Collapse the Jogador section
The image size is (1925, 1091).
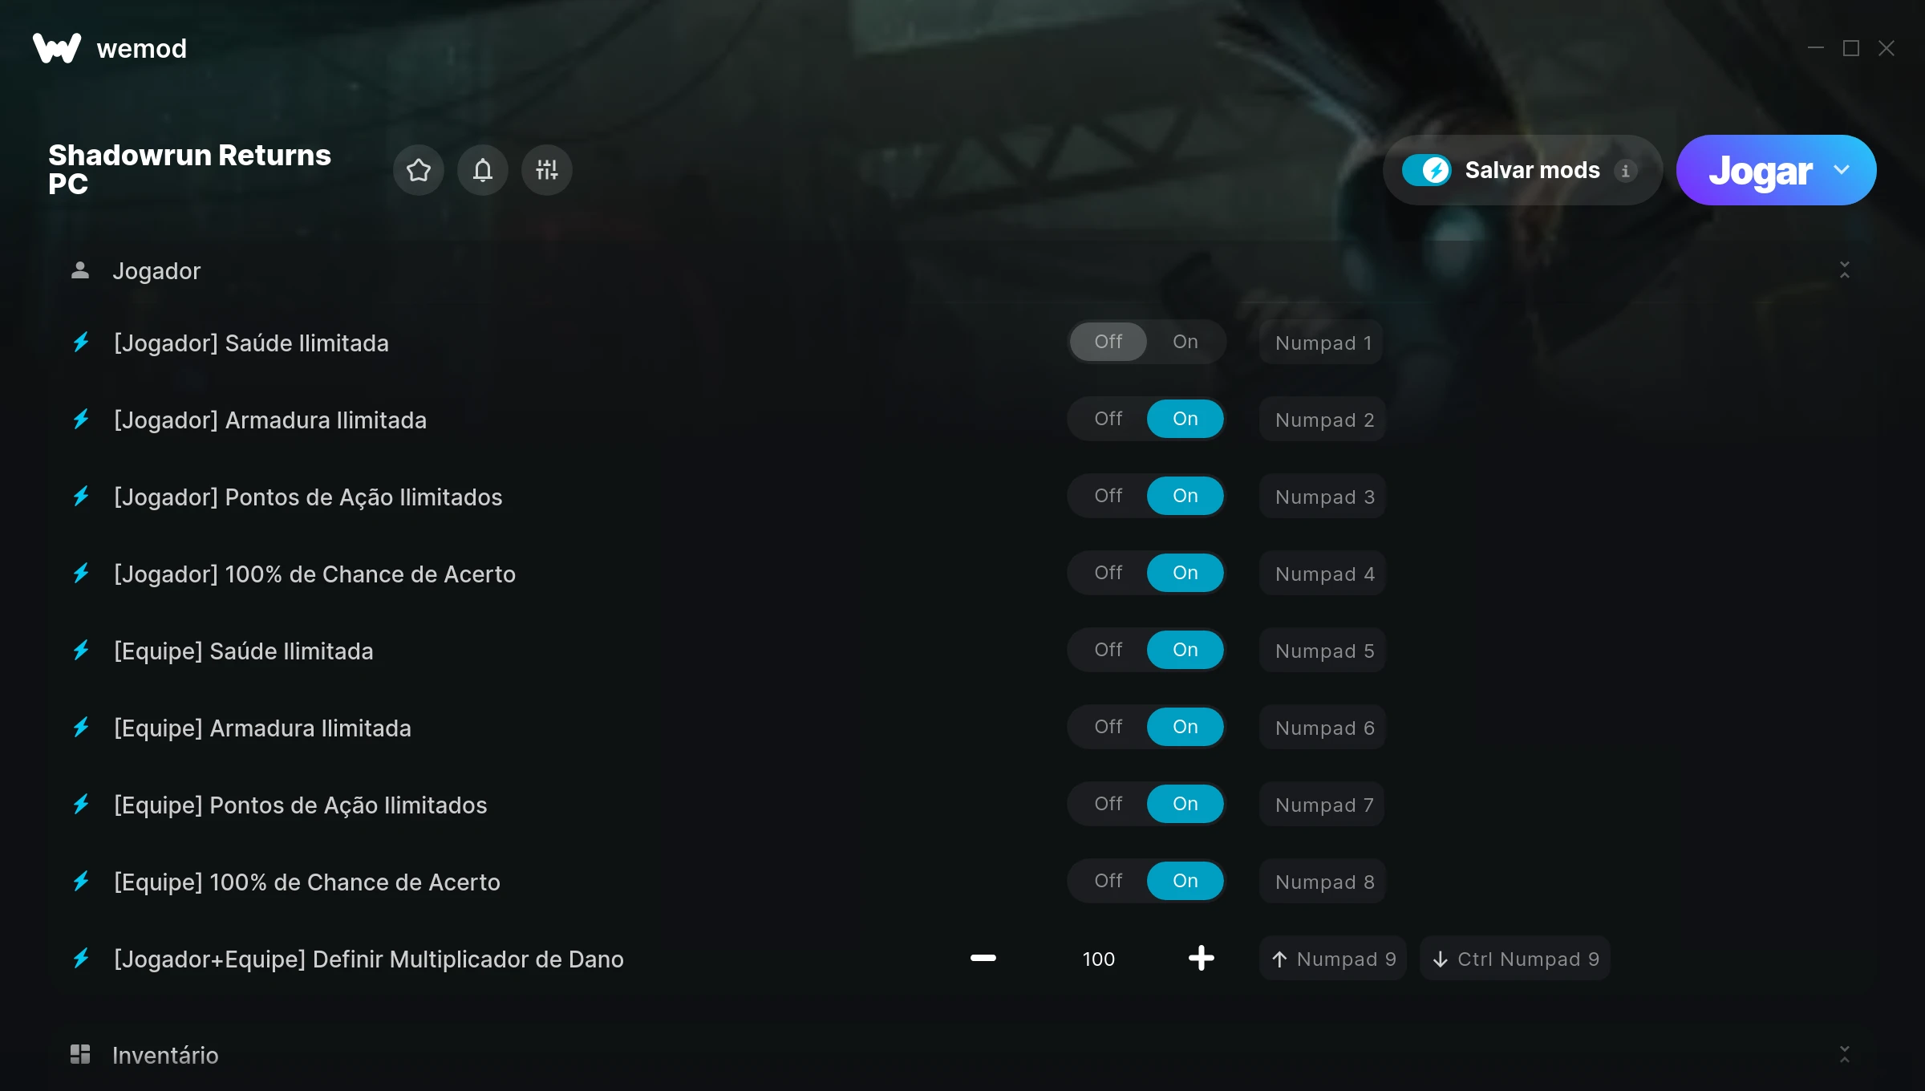click(1845, 270)
